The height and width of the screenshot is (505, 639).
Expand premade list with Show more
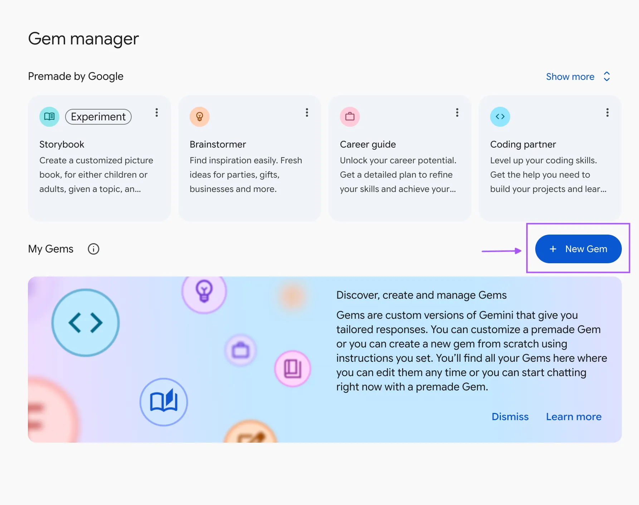point(578,77)
